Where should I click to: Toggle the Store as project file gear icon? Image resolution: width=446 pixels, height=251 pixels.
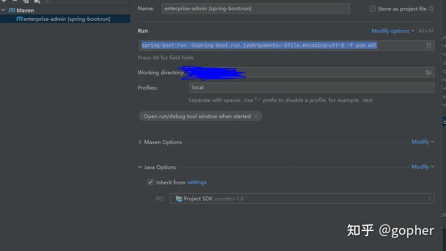point(431,8)
